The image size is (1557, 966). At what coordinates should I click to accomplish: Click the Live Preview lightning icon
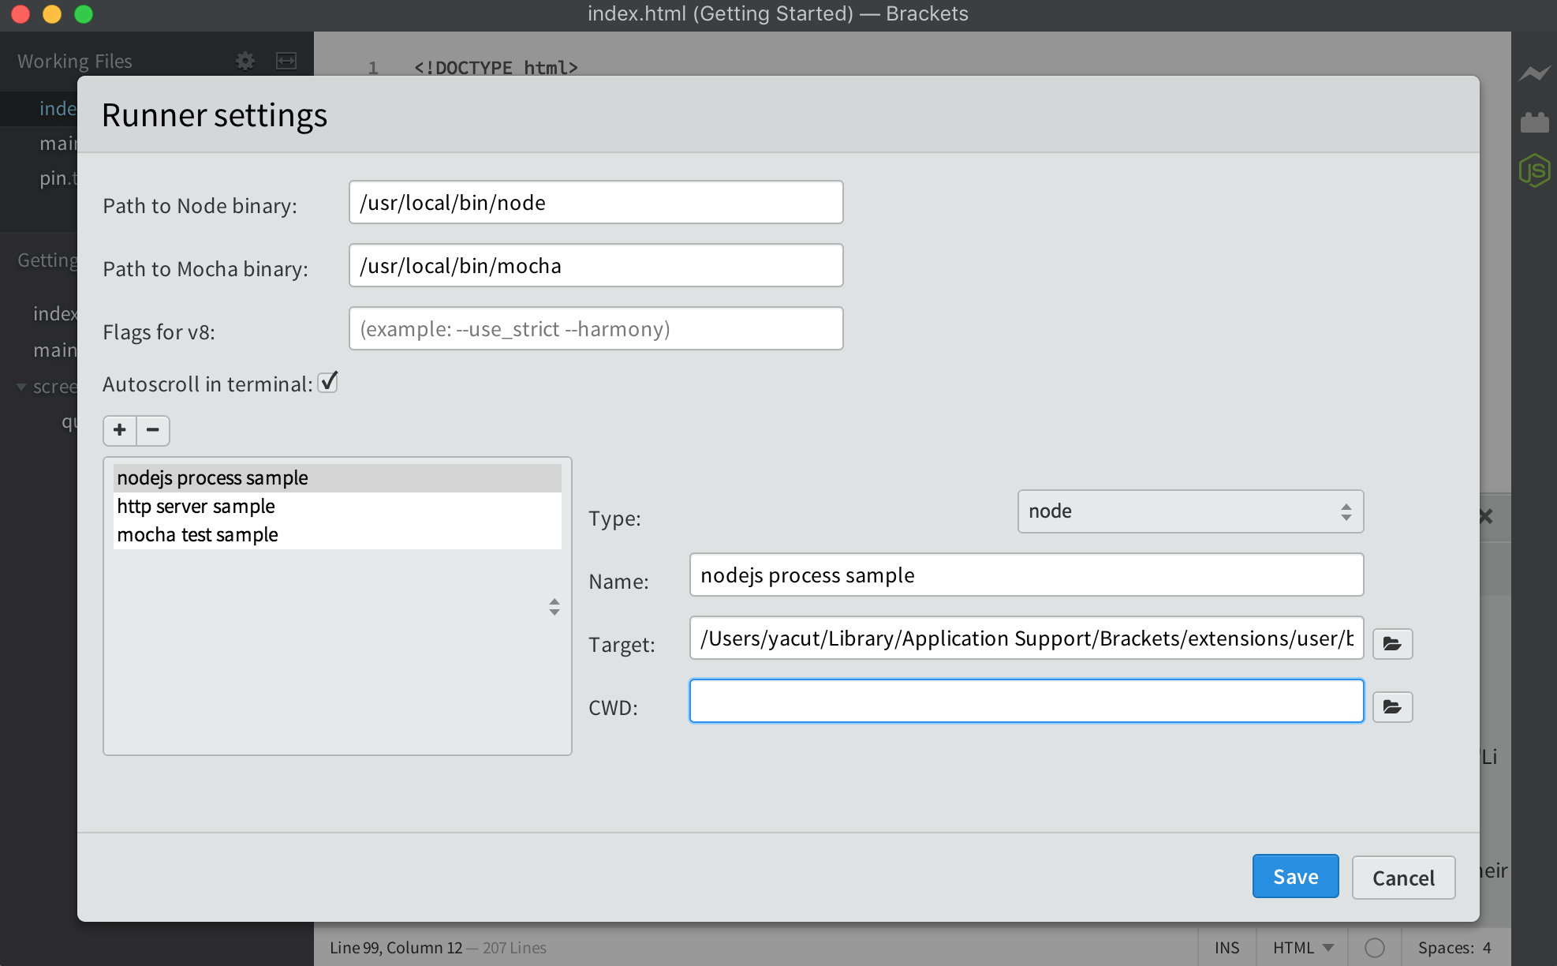1534,73
